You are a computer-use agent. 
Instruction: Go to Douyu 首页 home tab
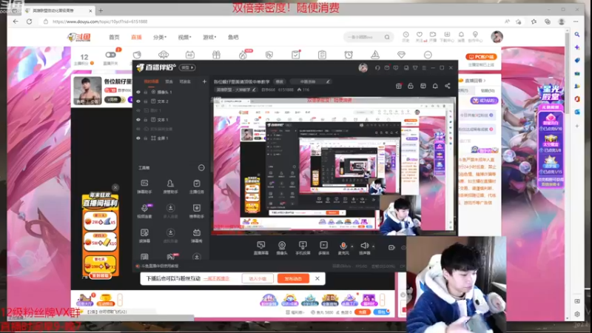114,38
